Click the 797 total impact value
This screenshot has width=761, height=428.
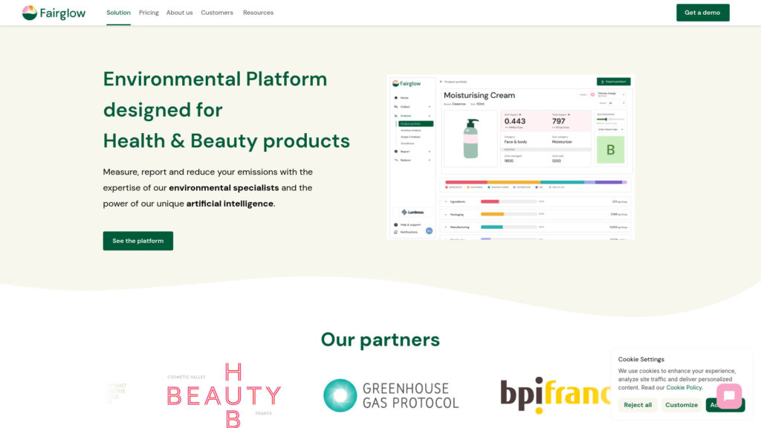pyautogui.click(x=559, y=121)
